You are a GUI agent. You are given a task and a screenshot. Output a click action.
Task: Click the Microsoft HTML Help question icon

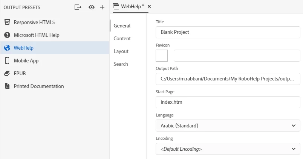(7, 35)
